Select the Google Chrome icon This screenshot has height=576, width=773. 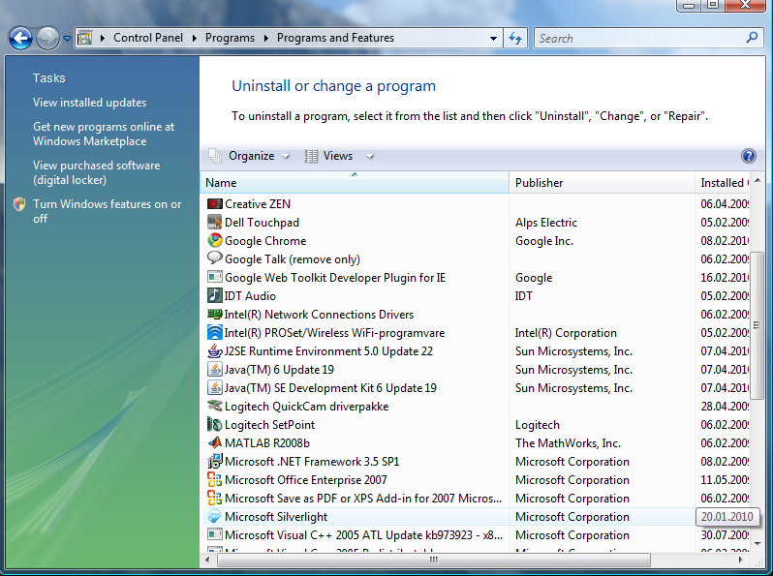coord(214,240)
